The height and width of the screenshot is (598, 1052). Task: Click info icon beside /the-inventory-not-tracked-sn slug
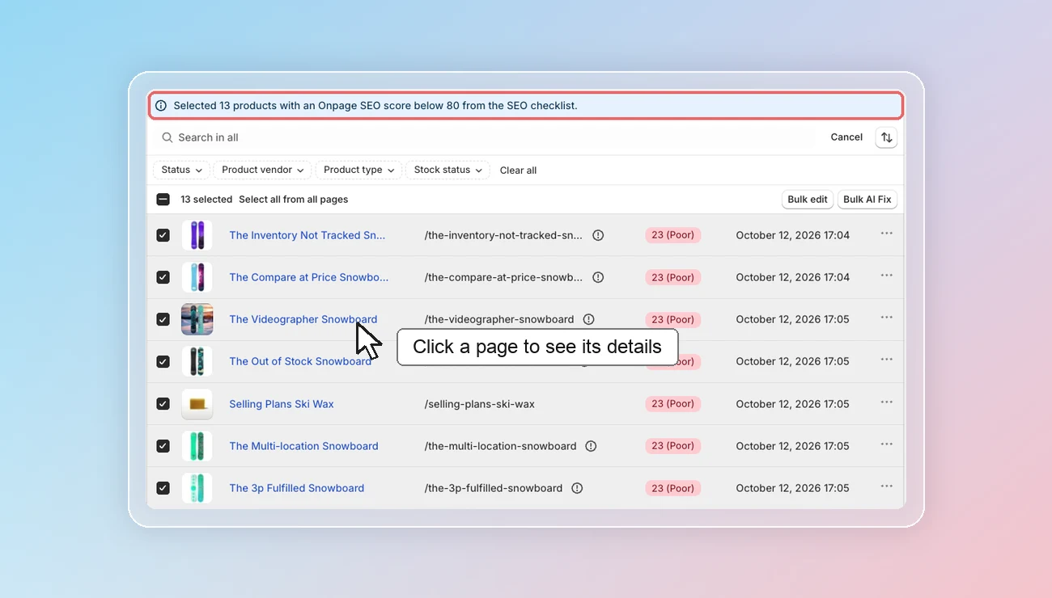tap(598, 235)
